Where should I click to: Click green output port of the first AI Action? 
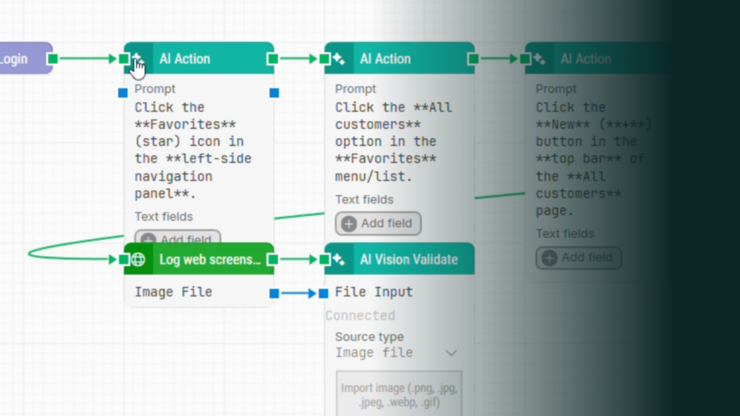pyautogui.click(x=272, y=58)
